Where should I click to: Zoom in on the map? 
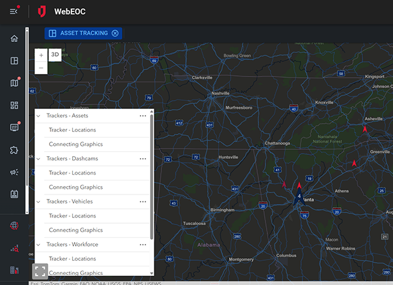tap(41, 55)
